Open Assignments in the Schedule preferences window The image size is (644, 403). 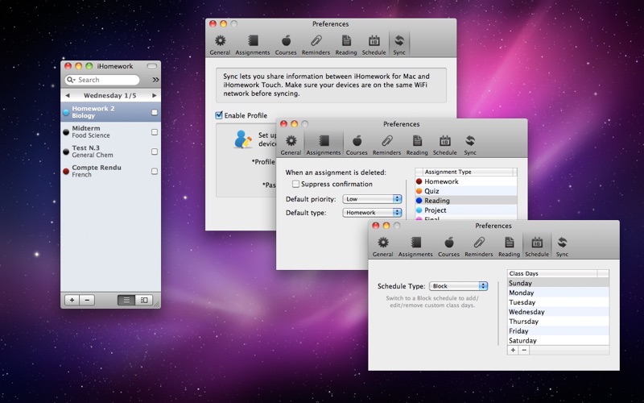[415, 247]
